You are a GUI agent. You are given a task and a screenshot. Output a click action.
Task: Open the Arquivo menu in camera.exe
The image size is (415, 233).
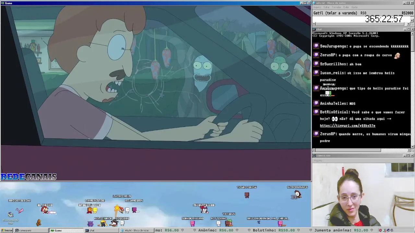(318, 161)
